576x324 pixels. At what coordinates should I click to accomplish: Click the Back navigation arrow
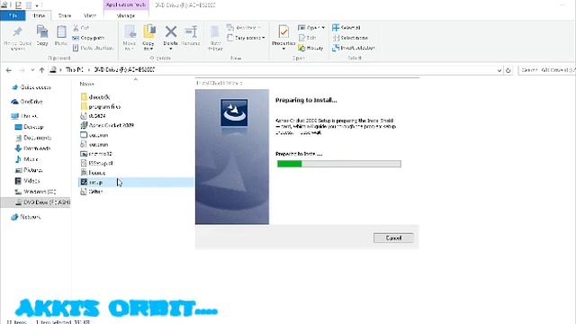9,70
